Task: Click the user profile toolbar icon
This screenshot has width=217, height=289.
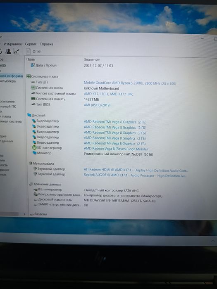Action: tap(8, 51)
